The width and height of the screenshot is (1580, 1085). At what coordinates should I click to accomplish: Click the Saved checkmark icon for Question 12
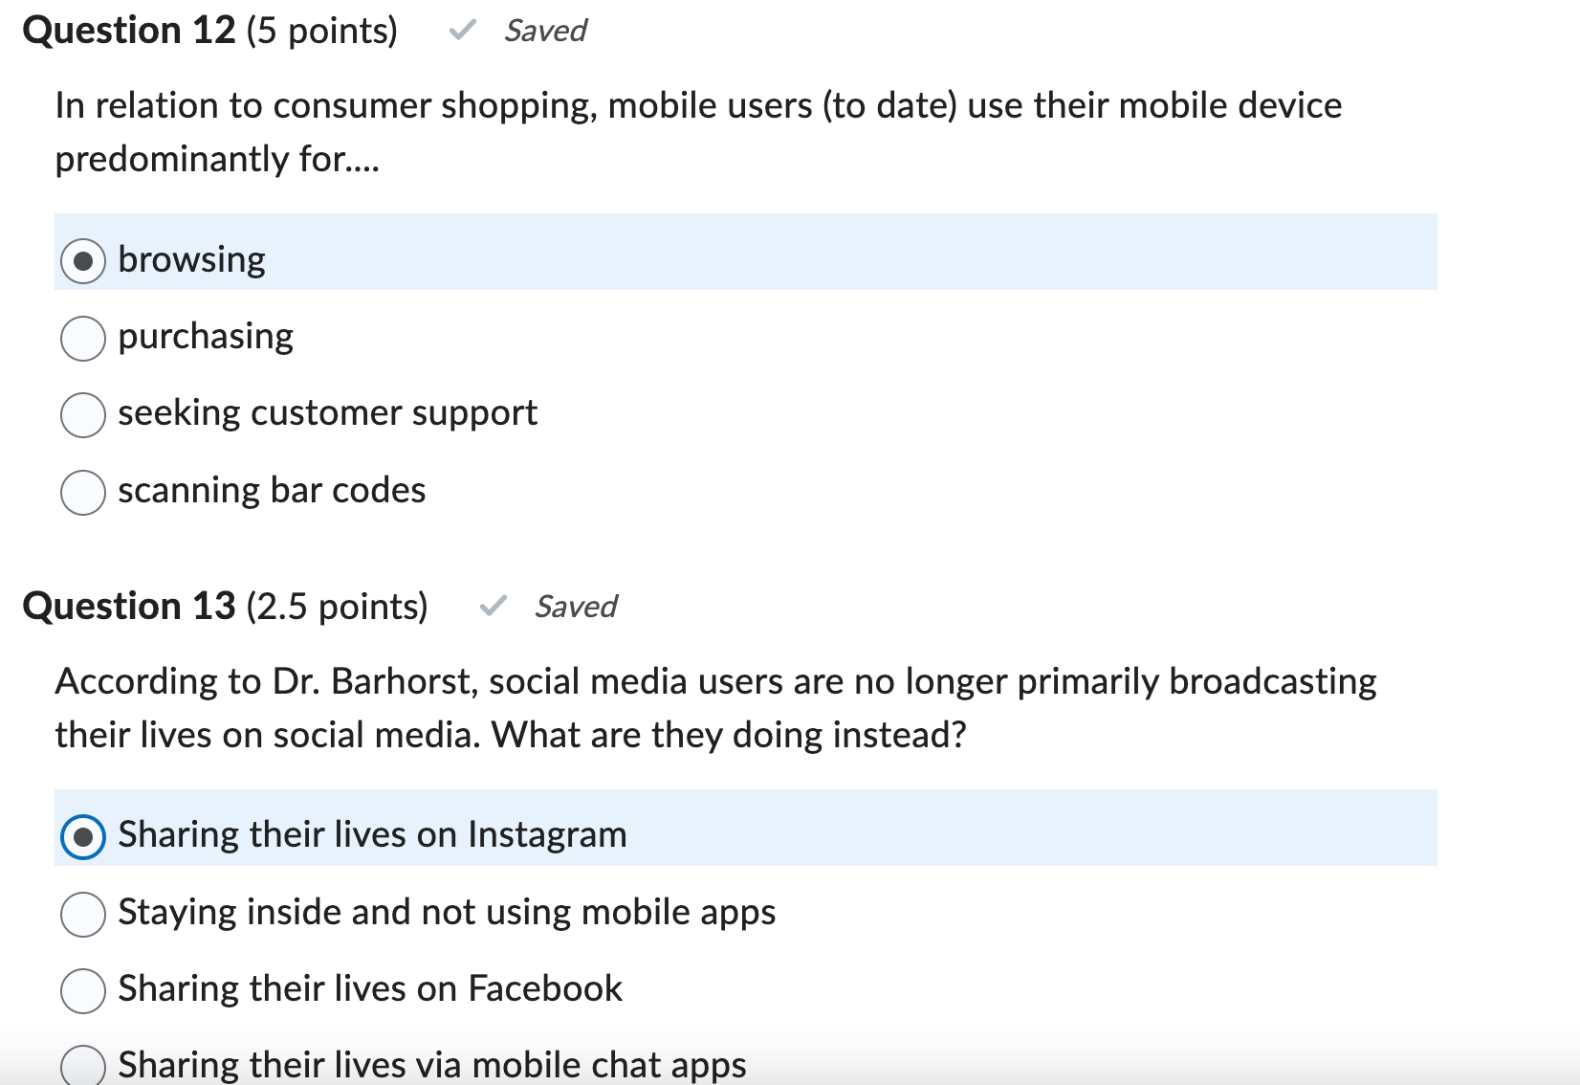465,29
